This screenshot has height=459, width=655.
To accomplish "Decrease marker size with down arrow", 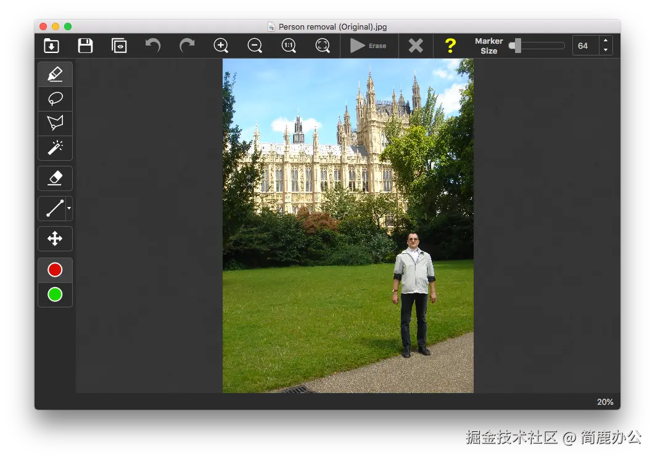I will coord(606,50).
